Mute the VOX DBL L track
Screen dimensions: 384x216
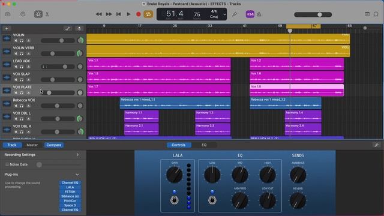pos(16,119)
